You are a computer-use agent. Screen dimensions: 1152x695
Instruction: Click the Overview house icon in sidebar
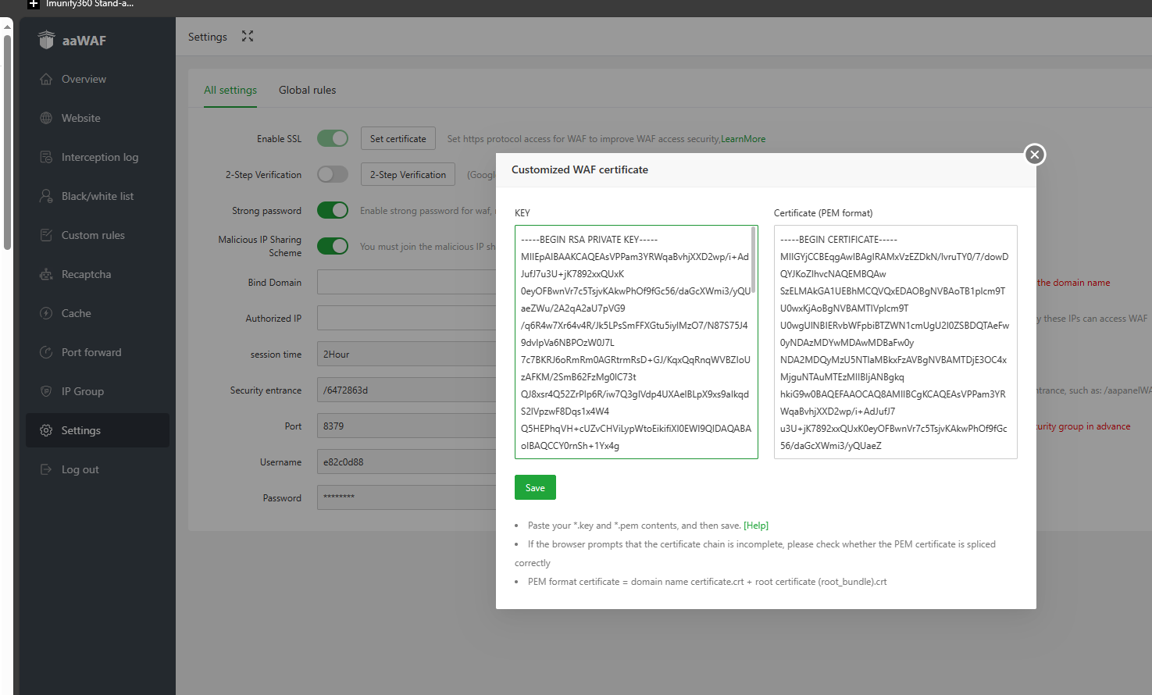point(46,79)
